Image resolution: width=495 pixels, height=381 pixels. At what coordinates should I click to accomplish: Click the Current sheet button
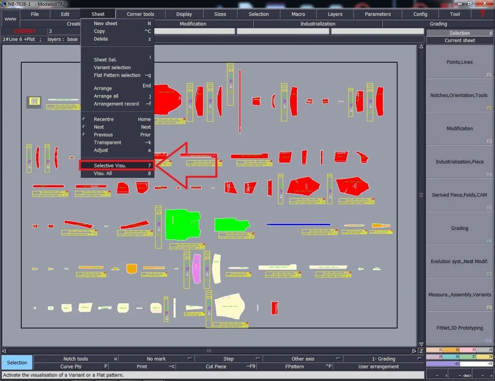[x=459, y=41]
